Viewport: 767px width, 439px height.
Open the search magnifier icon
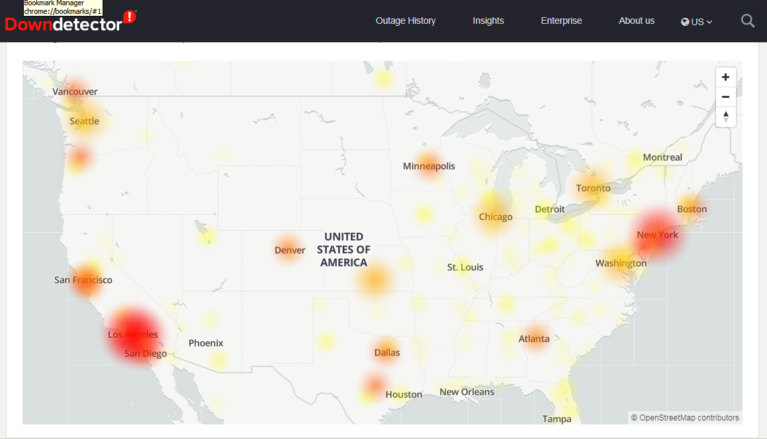(747, 21)
